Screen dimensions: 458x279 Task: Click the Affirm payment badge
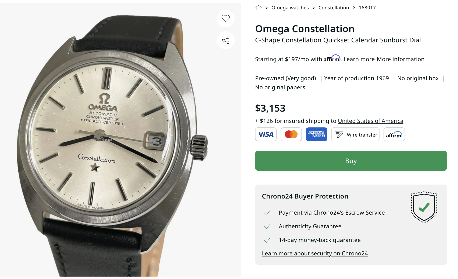pyautogui.click(x=394, y=134)
